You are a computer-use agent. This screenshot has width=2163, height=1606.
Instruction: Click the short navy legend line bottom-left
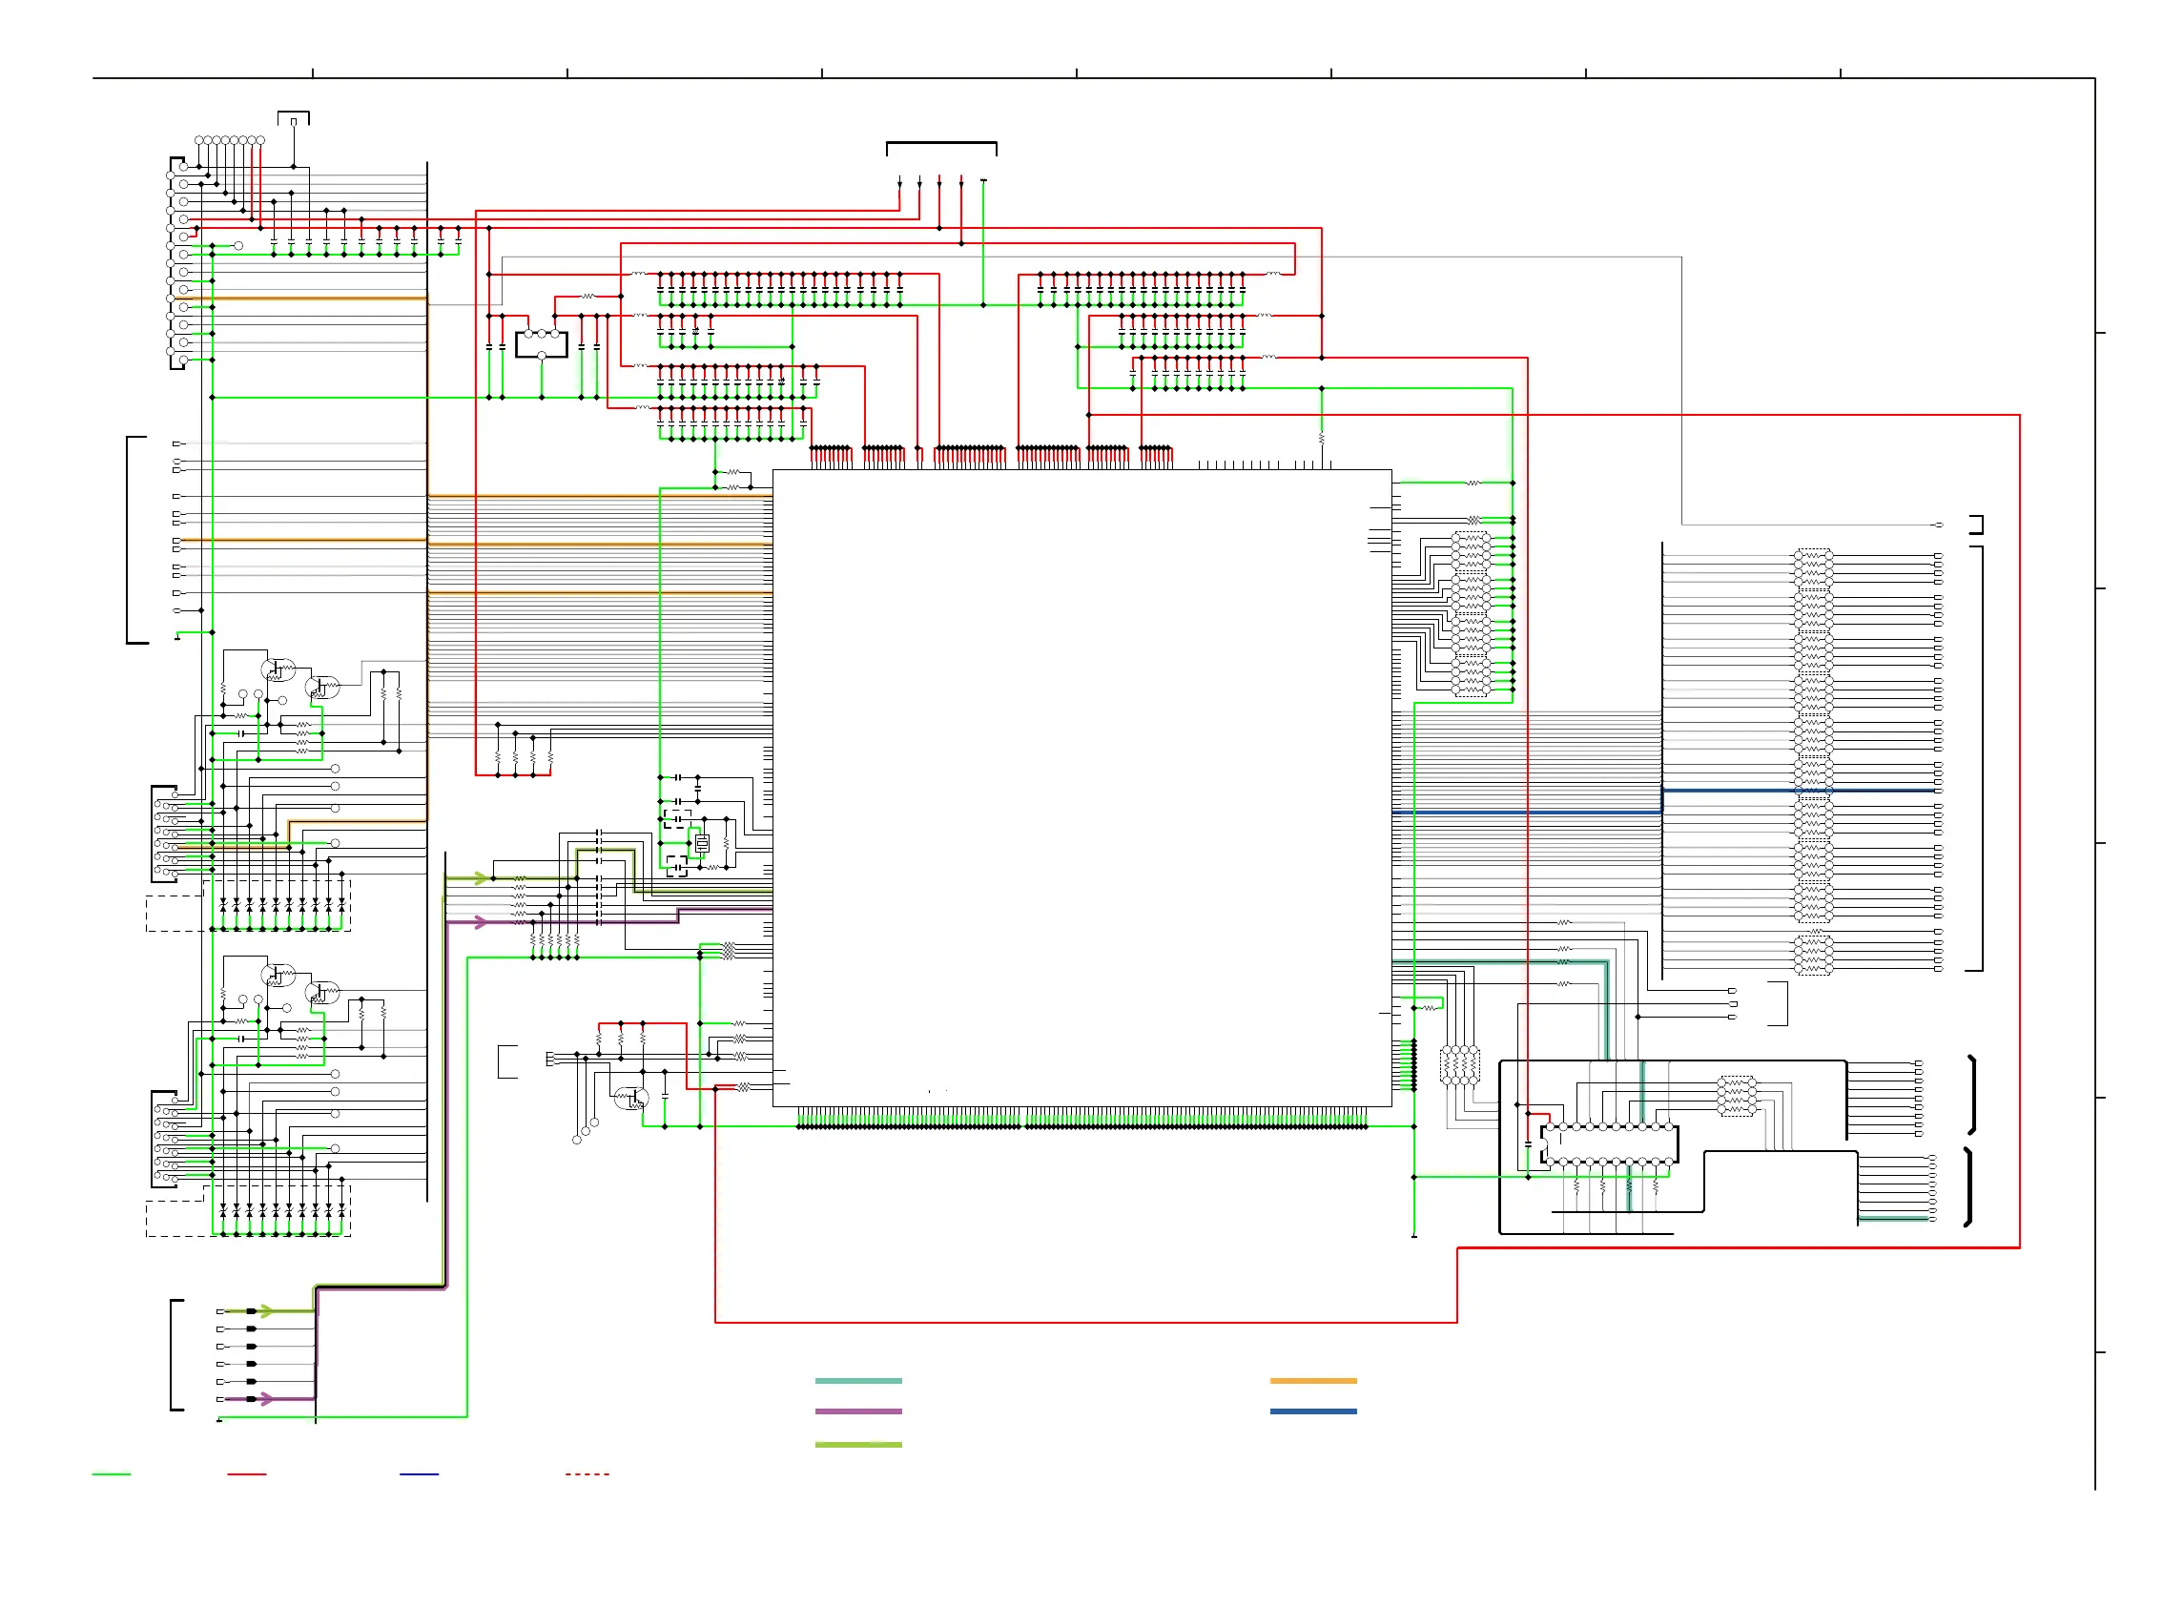[x=419, y=1474]
